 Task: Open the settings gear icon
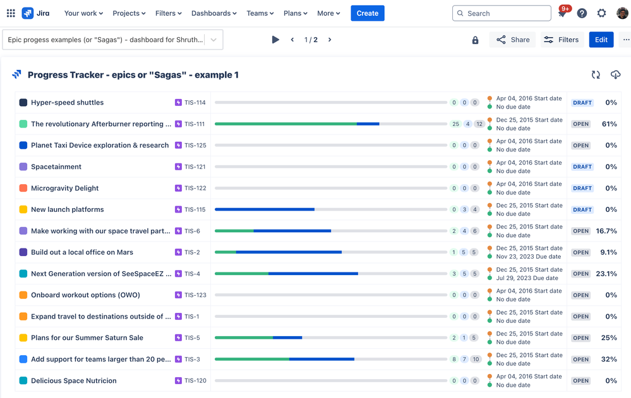pos(601,13)
